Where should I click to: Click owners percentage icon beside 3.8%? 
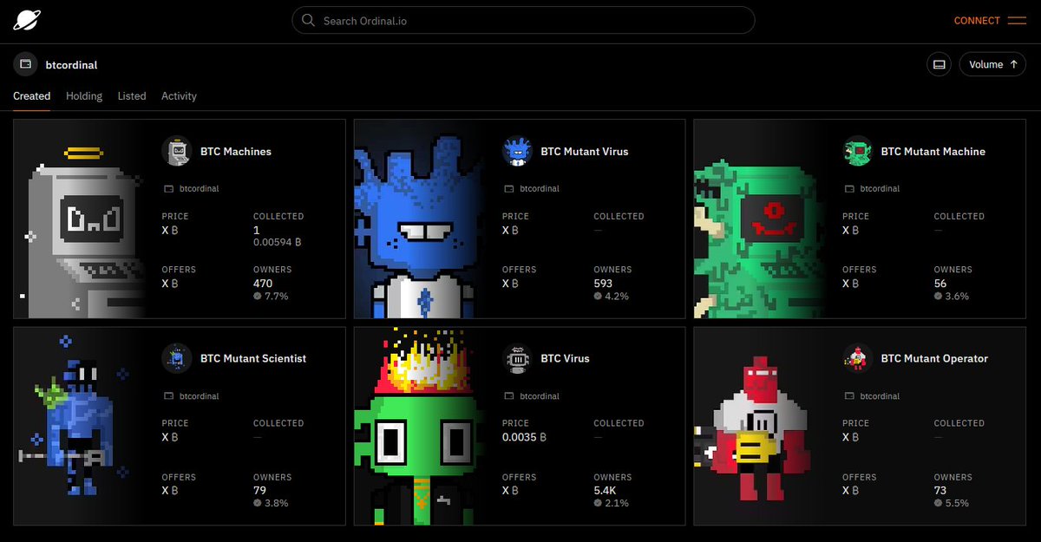click(x=258, y=504)
